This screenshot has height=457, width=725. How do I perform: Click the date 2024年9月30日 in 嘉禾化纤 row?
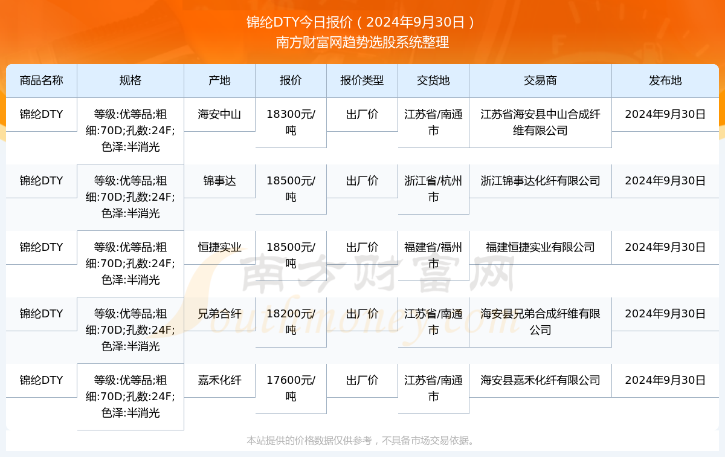click(x=665, y=380)
